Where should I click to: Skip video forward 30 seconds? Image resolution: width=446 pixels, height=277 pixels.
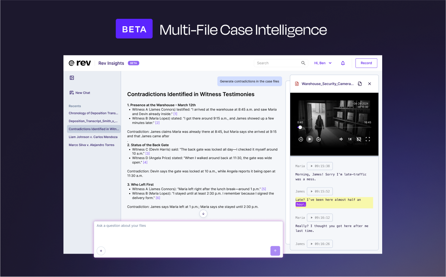tap(318, 139)
